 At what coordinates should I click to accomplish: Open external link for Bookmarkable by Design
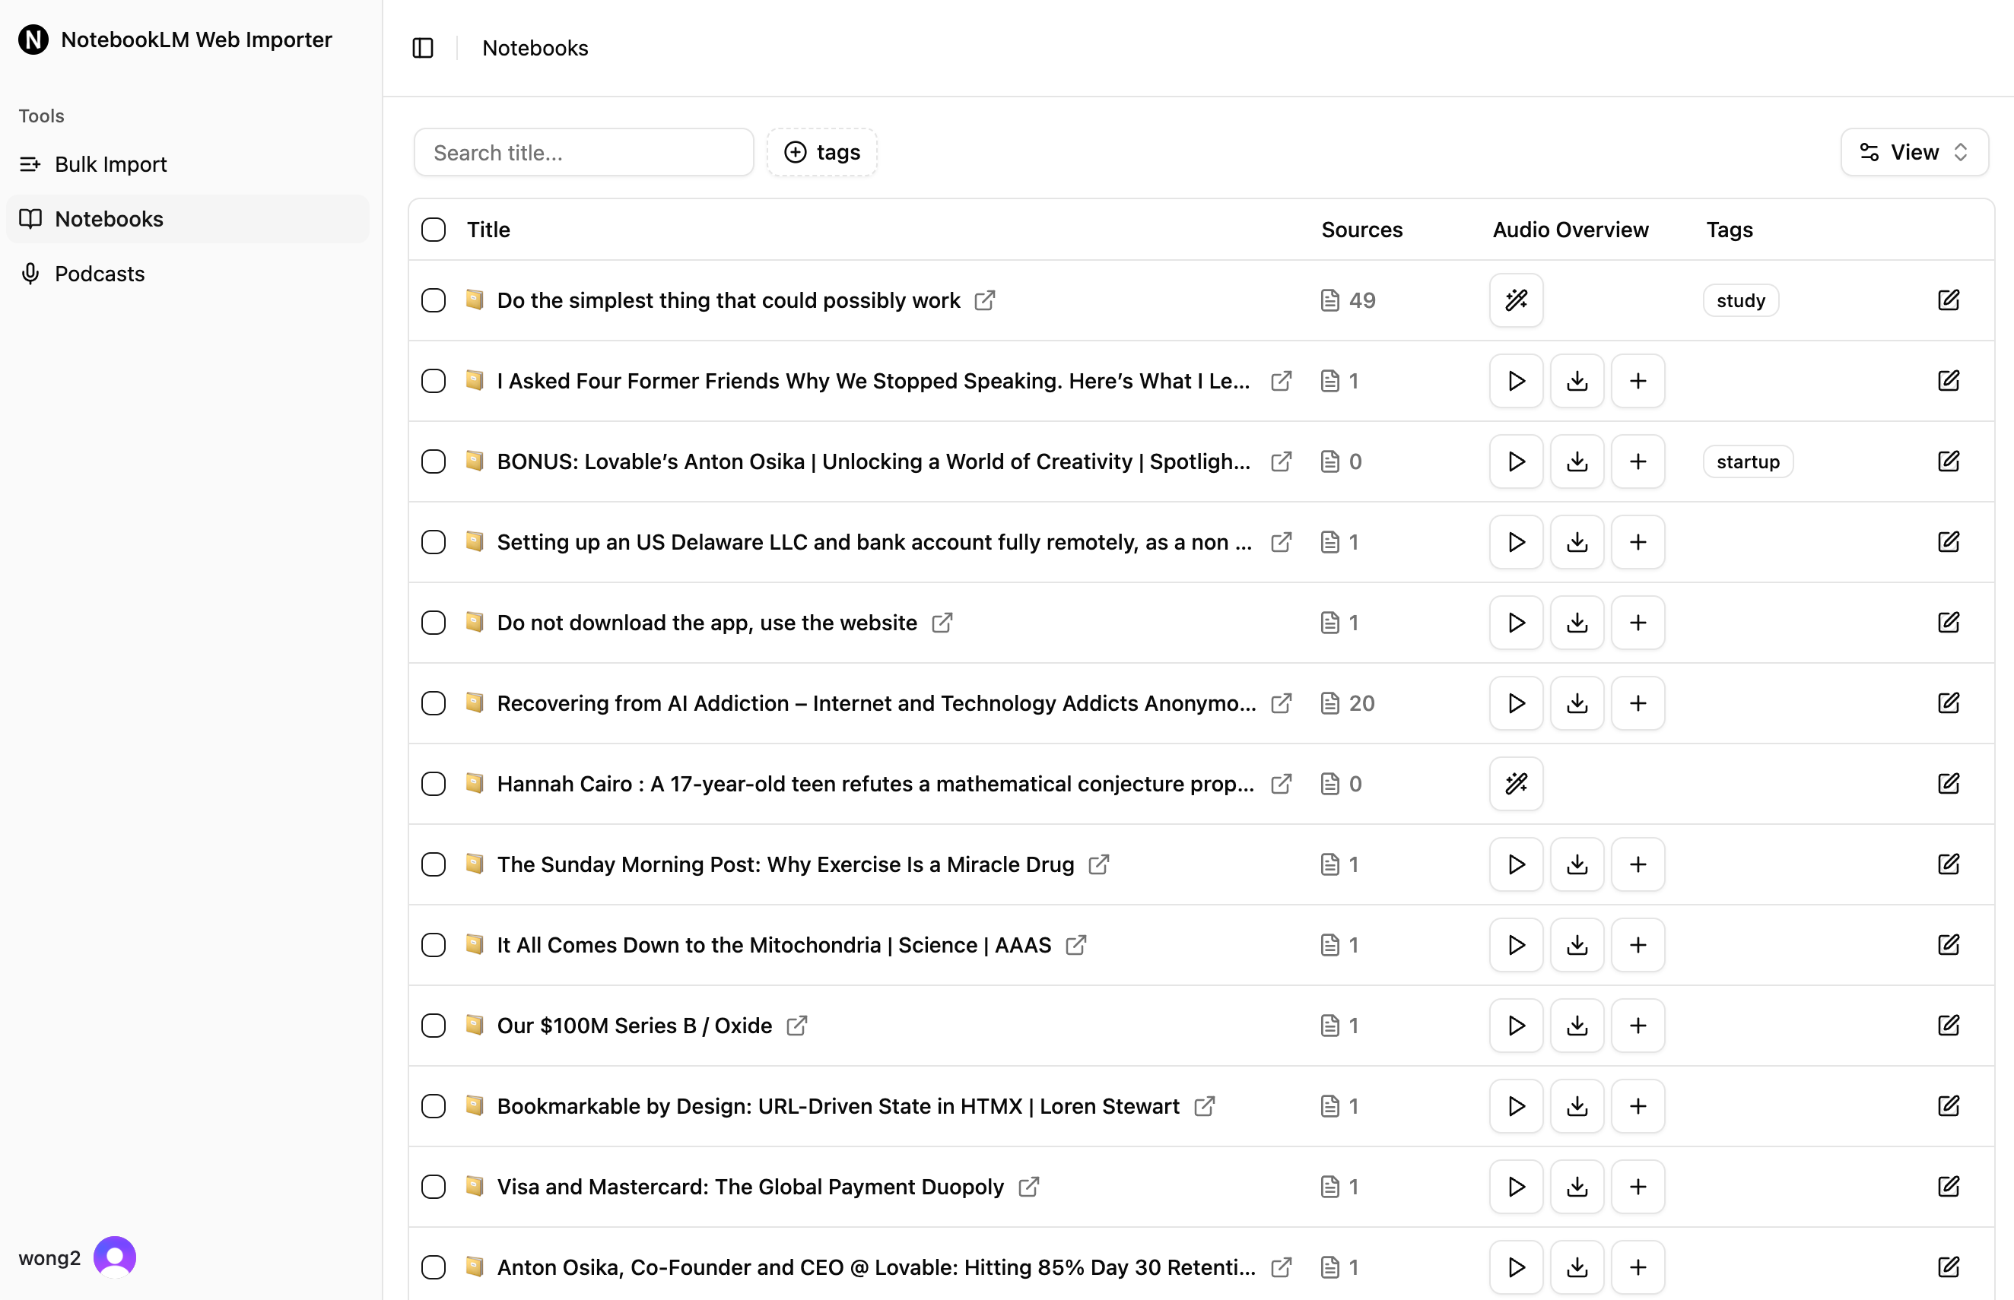click(1204, 1106)
